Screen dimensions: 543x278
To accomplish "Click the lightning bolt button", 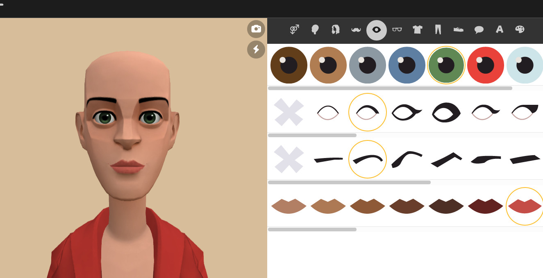I will point(256,50).
